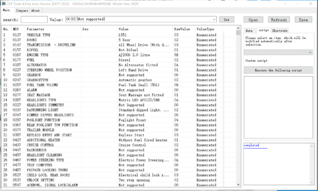This screenshot has width=318, height=191.
Task: Click the Open button
Action: [x=253, y=20]
